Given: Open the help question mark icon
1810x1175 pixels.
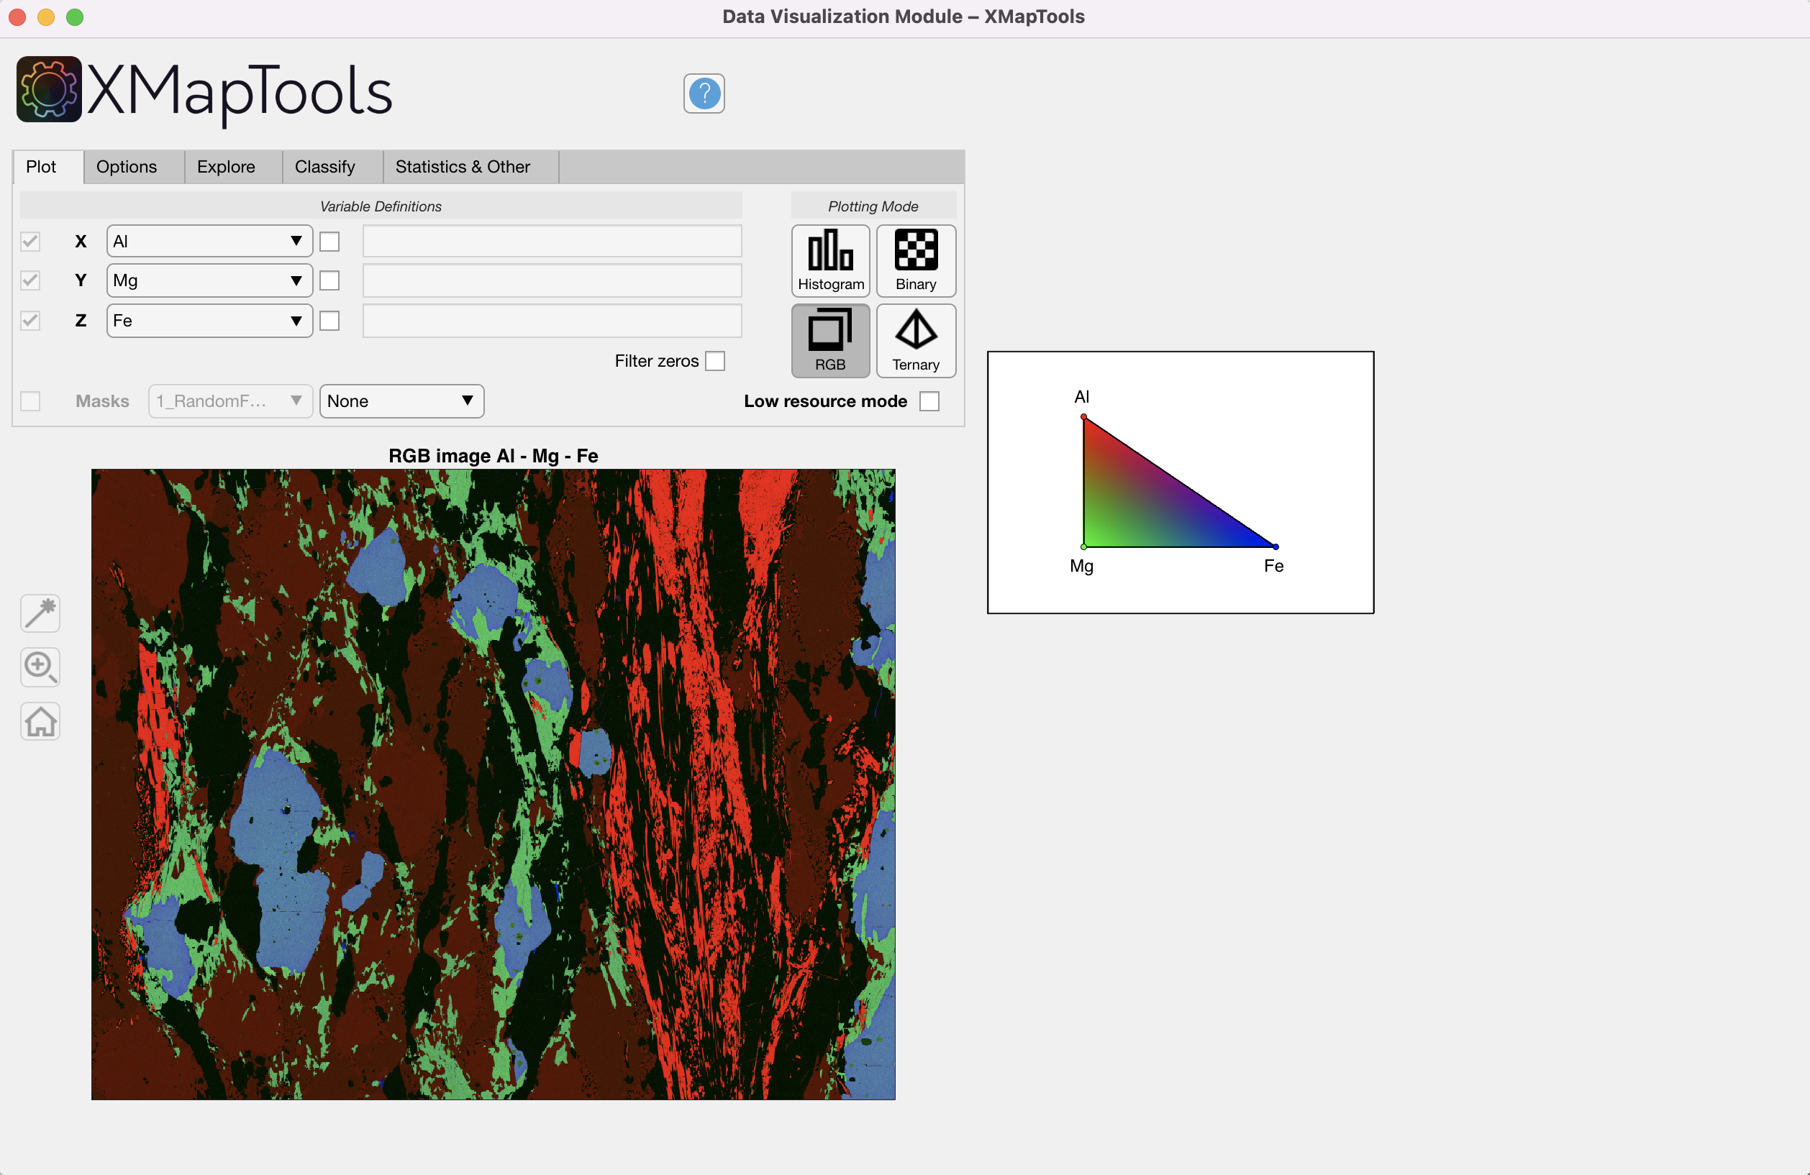Looking at the screenshot, I should point(704,93).
